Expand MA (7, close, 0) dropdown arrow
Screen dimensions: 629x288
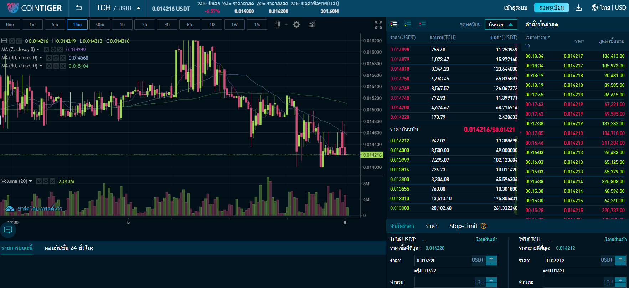[x=38, y=50]
